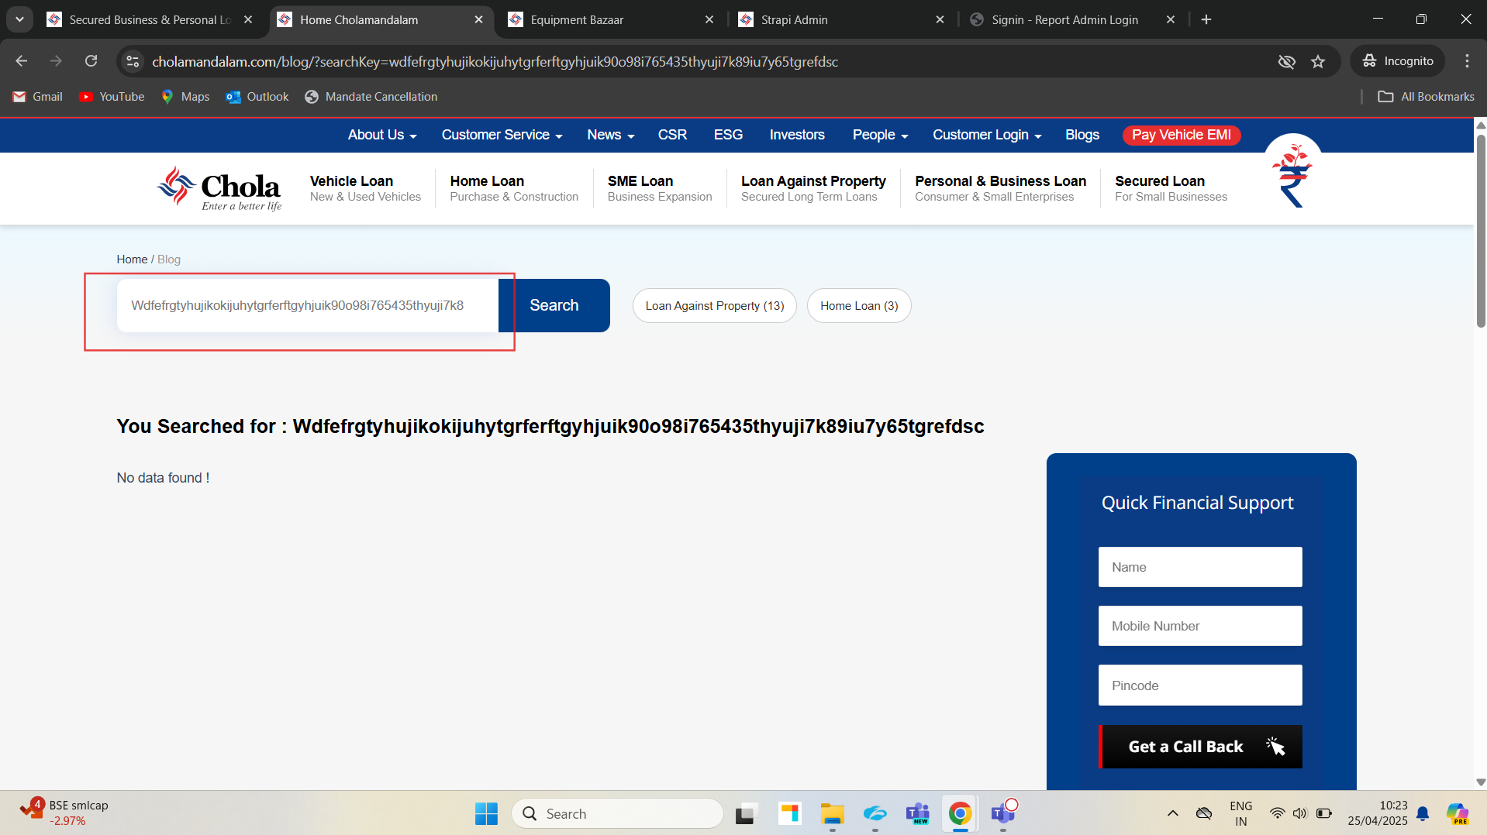
Task: Open Secured Loan section
Action: [x=1171, y=188]
